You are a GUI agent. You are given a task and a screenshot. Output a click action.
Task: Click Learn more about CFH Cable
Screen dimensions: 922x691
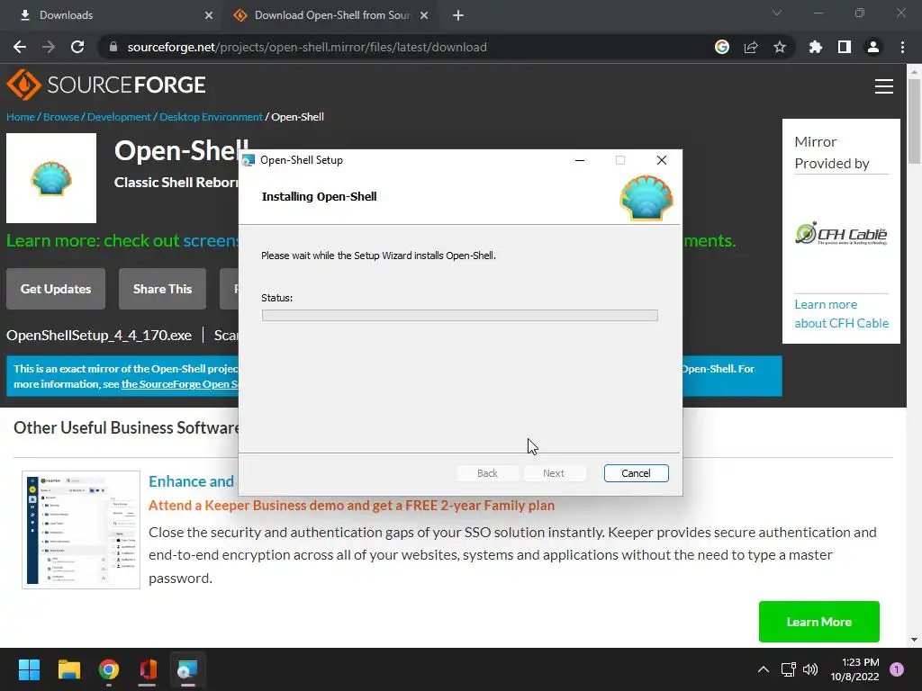[842, 314]
